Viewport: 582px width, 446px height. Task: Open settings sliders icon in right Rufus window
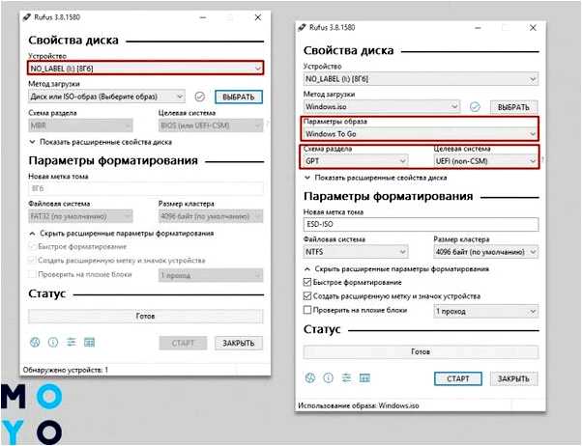346,377
